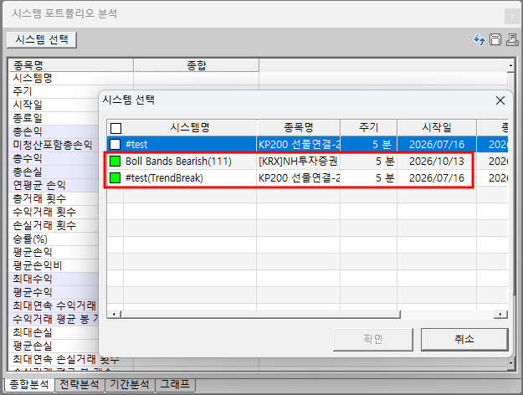
Task: Click the 시스템 선택 button
Action: 42,39
